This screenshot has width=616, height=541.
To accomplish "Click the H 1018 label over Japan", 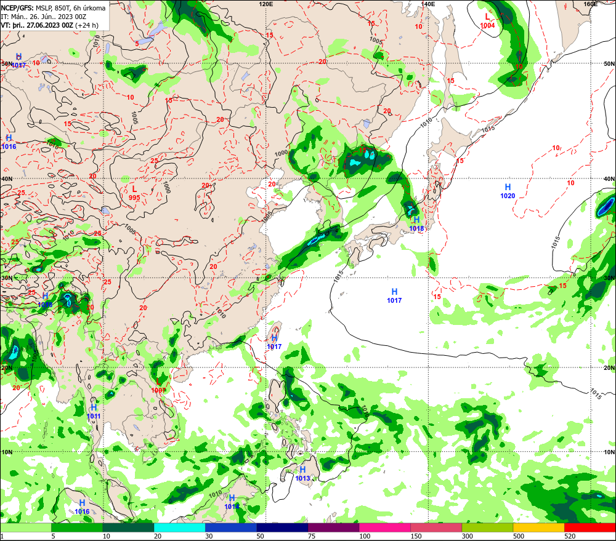I will [416, 224].
